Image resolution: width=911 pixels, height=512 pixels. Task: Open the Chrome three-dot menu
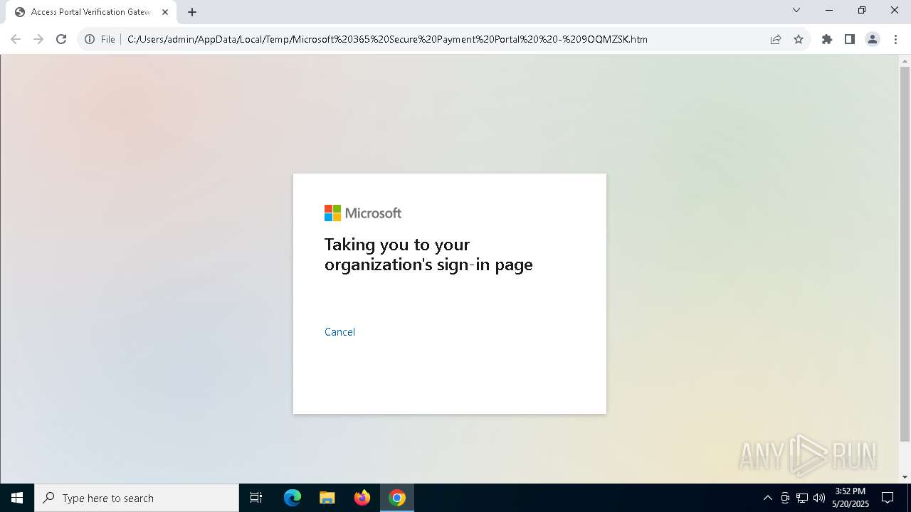click(895, 39)
